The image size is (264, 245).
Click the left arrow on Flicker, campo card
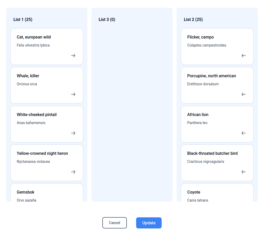point(243,56)
